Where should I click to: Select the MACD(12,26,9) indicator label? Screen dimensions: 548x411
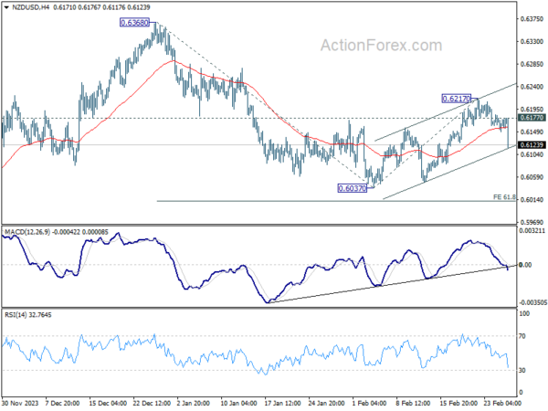tap(27, 232)
